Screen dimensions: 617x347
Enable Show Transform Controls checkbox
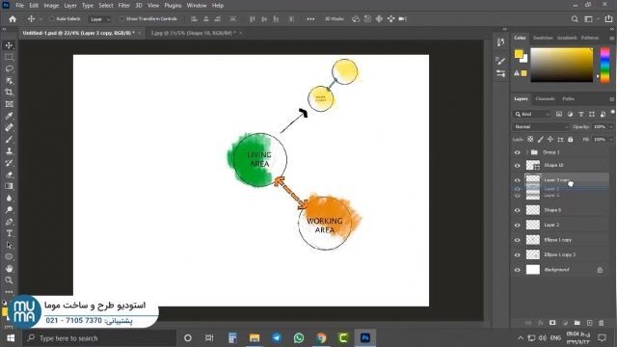point(122,18)
